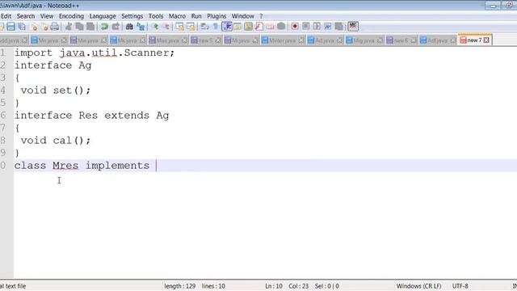The image size is (517, 291).
Task: Click the UTF-8 encoding status entry
Action: 460,286
